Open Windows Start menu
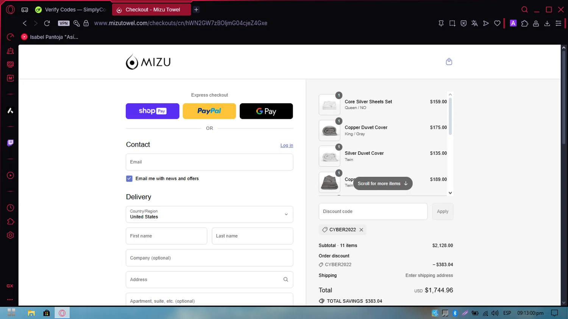 [11, 313]
